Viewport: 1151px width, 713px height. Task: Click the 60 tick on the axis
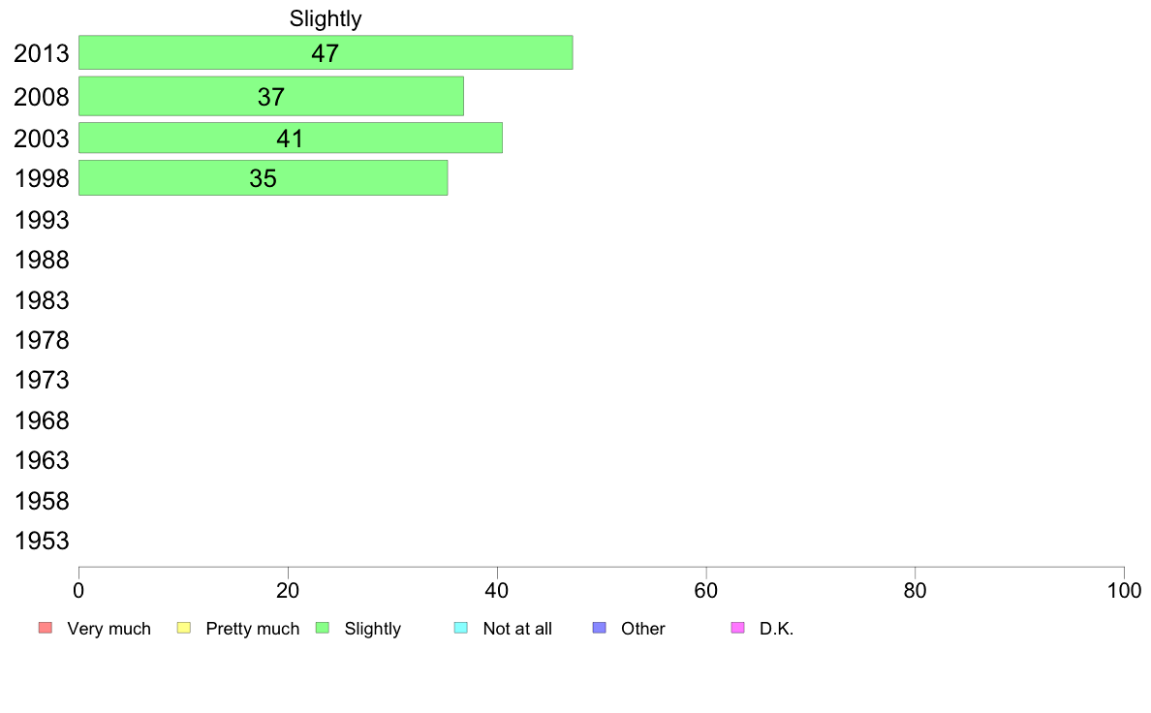point(706,590)
